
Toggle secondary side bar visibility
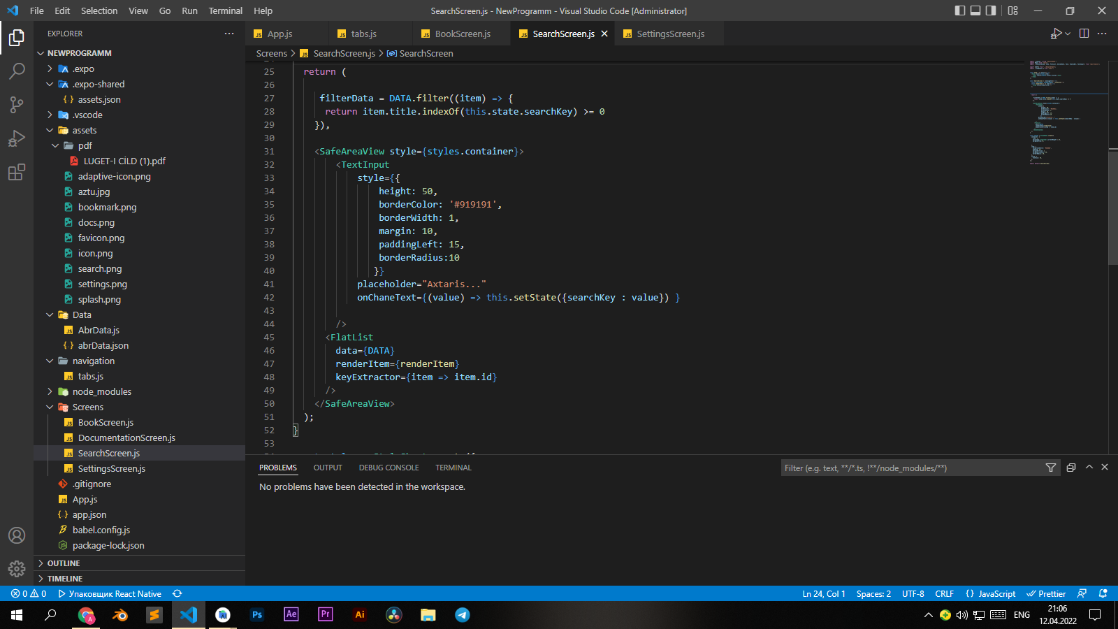[991, 10]
